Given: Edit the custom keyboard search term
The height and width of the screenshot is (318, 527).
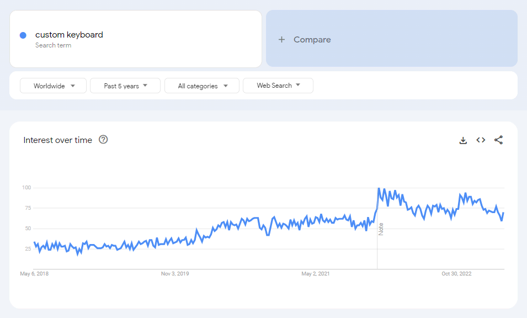Looking at the screenshot, I should tap(69, 35).
